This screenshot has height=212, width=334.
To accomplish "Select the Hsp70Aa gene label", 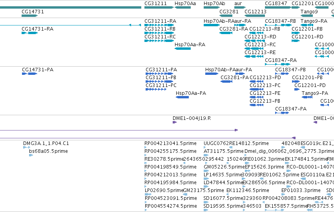I will (185, 4).
